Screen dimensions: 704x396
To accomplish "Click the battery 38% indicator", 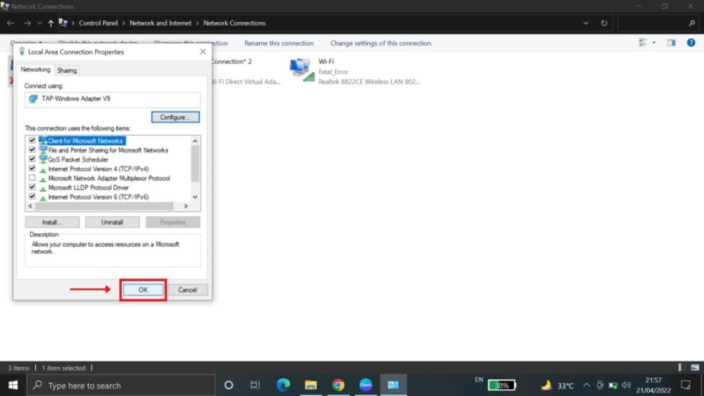I will pyautogui.click(x=501, y=385).
